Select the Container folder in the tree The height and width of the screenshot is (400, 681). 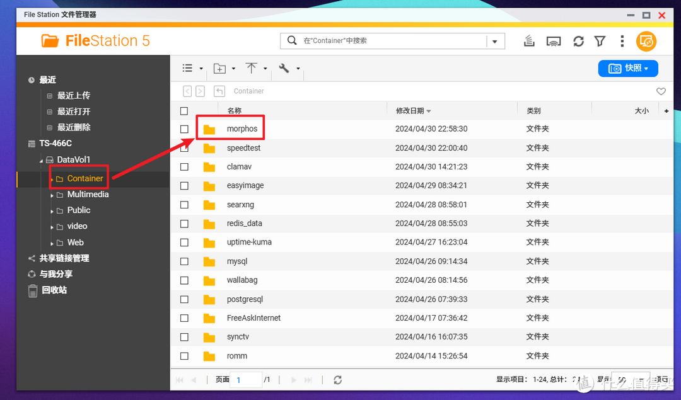click(x=84, y=178)
